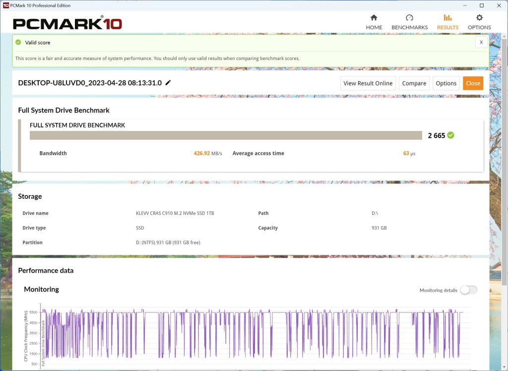Open the BENCHMARKS tab
This screenshot has width=508, height=371.
409,22
